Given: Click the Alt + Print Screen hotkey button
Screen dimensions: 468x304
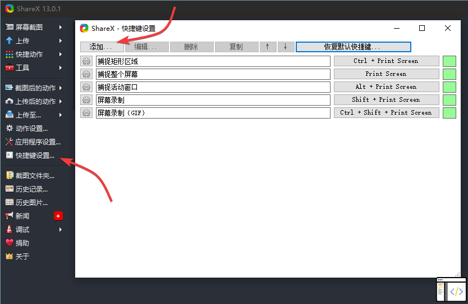Looking at the screenshot, I should click(x=386, y=87).
